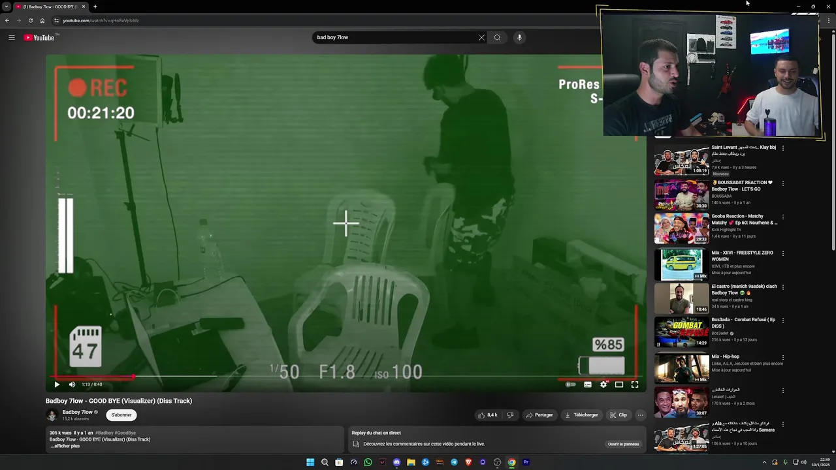This screenshot has height=470, width=836.
Task: Expand description with ...afficher plus
Action: [x=65, y=446]
